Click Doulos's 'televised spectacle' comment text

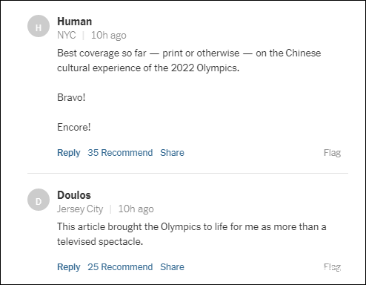pyautogui.click(x=192, y=234)
